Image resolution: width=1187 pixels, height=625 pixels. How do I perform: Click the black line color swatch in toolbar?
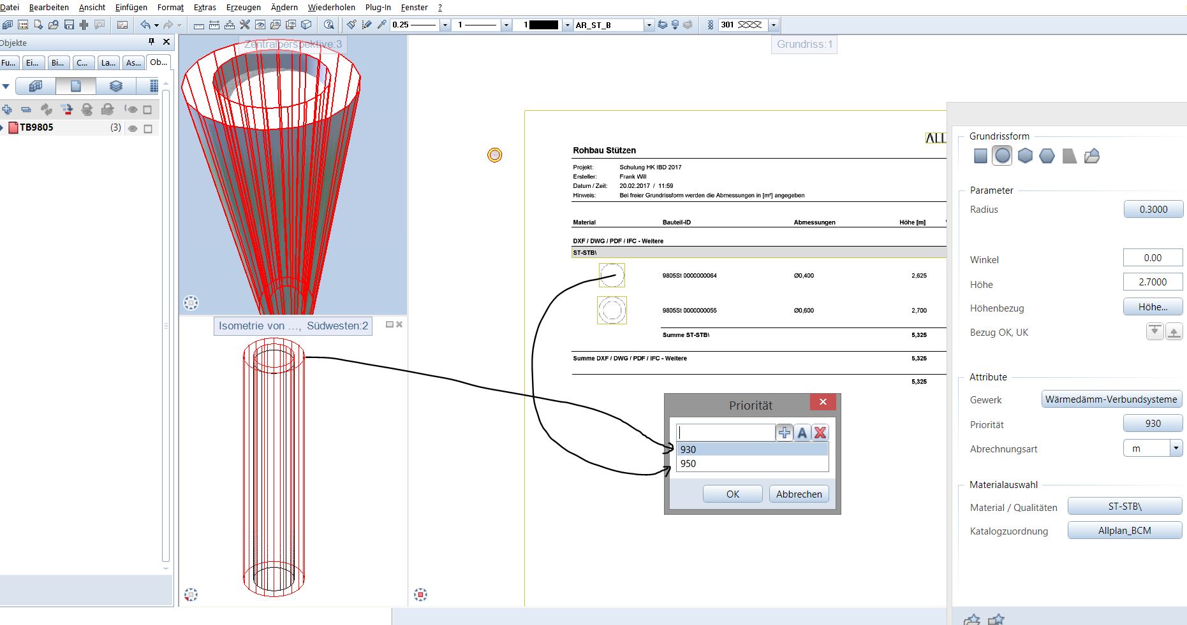pos(543,25)
